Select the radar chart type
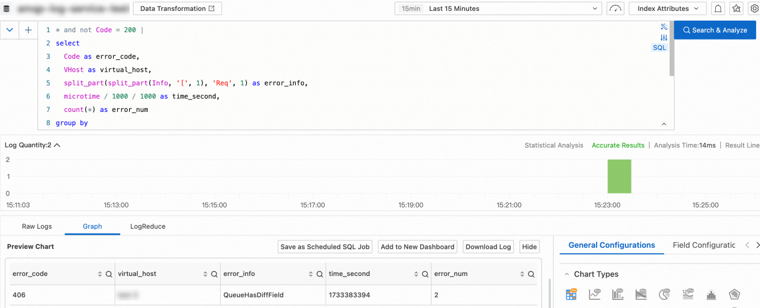 (x=734, y=294)
